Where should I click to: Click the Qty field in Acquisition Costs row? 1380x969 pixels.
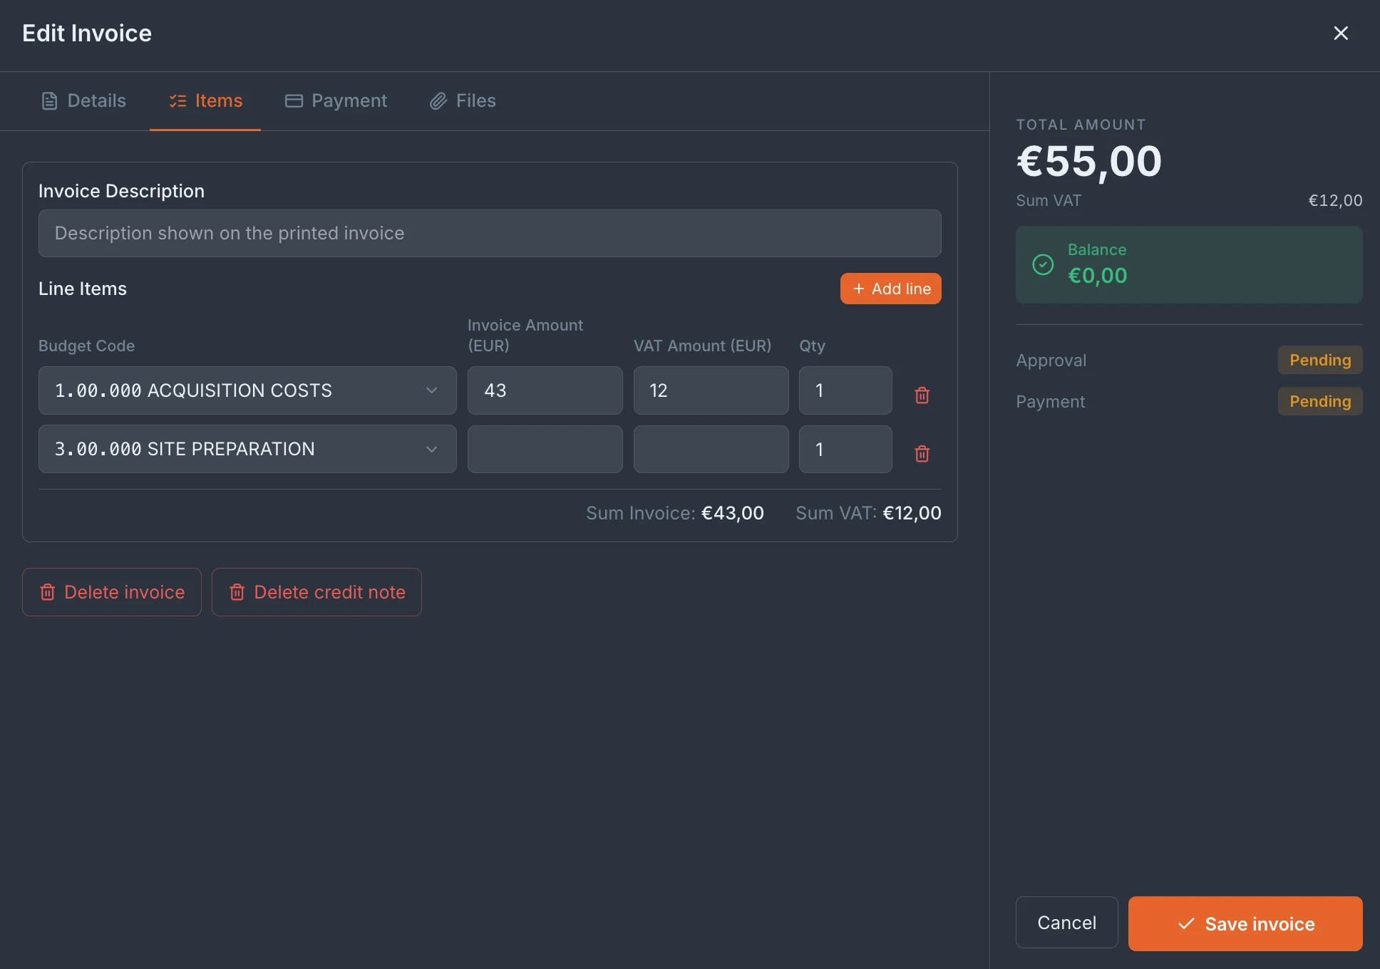click(845, 390)
